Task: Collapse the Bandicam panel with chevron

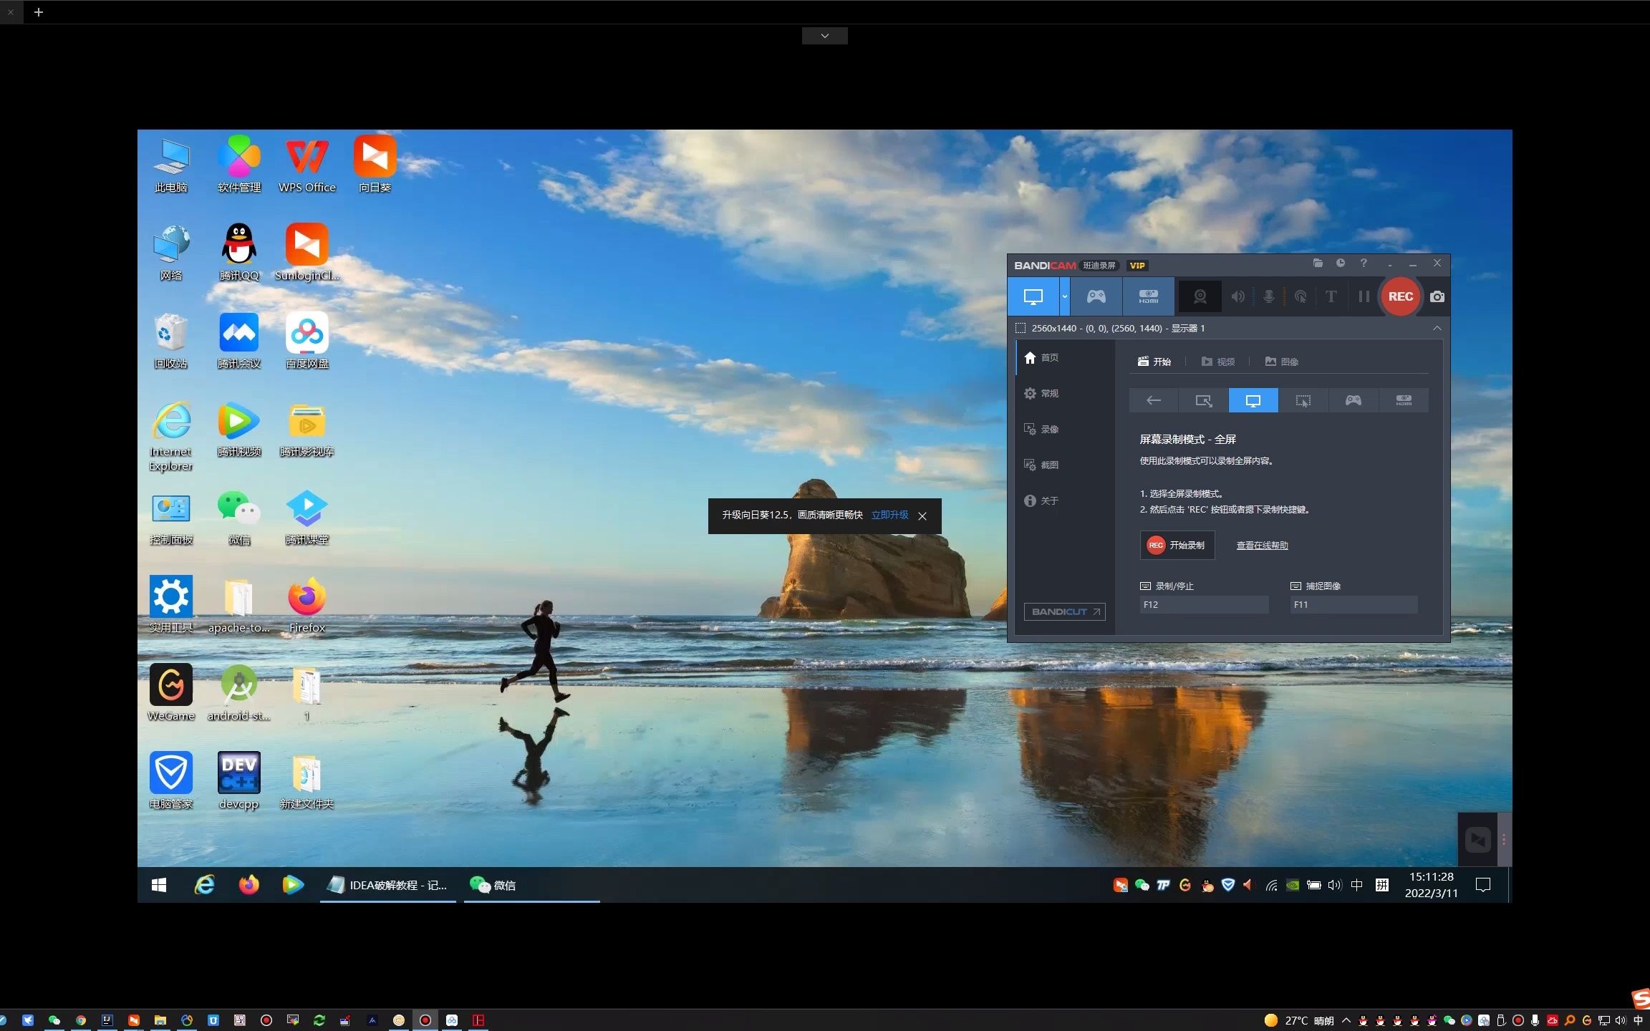Action: [x=1437, y=328]
